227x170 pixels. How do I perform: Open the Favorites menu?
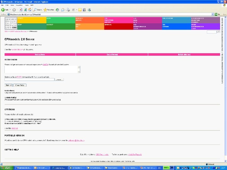(19, 5)
